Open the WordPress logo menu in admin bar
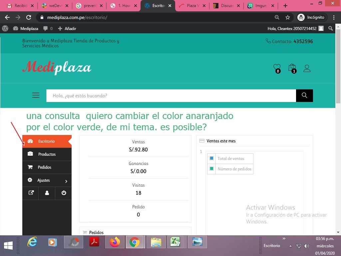The width and height of the screenshot is (341, 256). 5,29
